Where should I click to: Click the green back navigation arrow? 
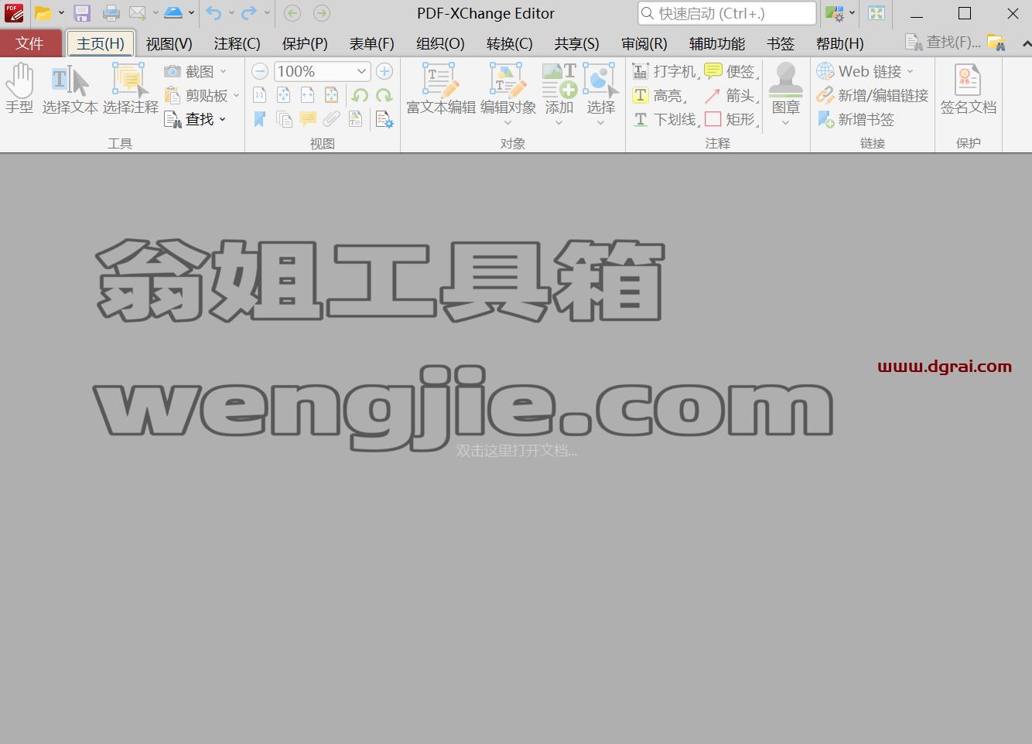(x=292, y=13)
